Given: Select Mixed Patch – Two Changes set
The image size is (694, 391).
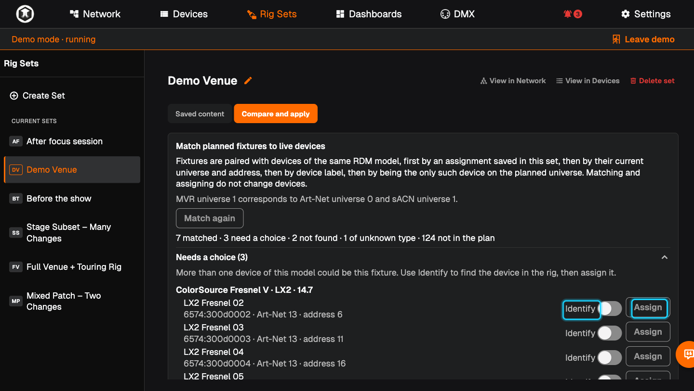Looking at the screenshot, I should coord(72,301).
